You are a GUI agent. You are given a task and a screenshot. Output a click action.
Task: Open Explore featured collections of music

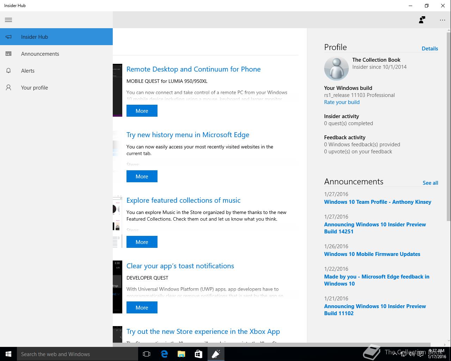[x=183, y=200]
